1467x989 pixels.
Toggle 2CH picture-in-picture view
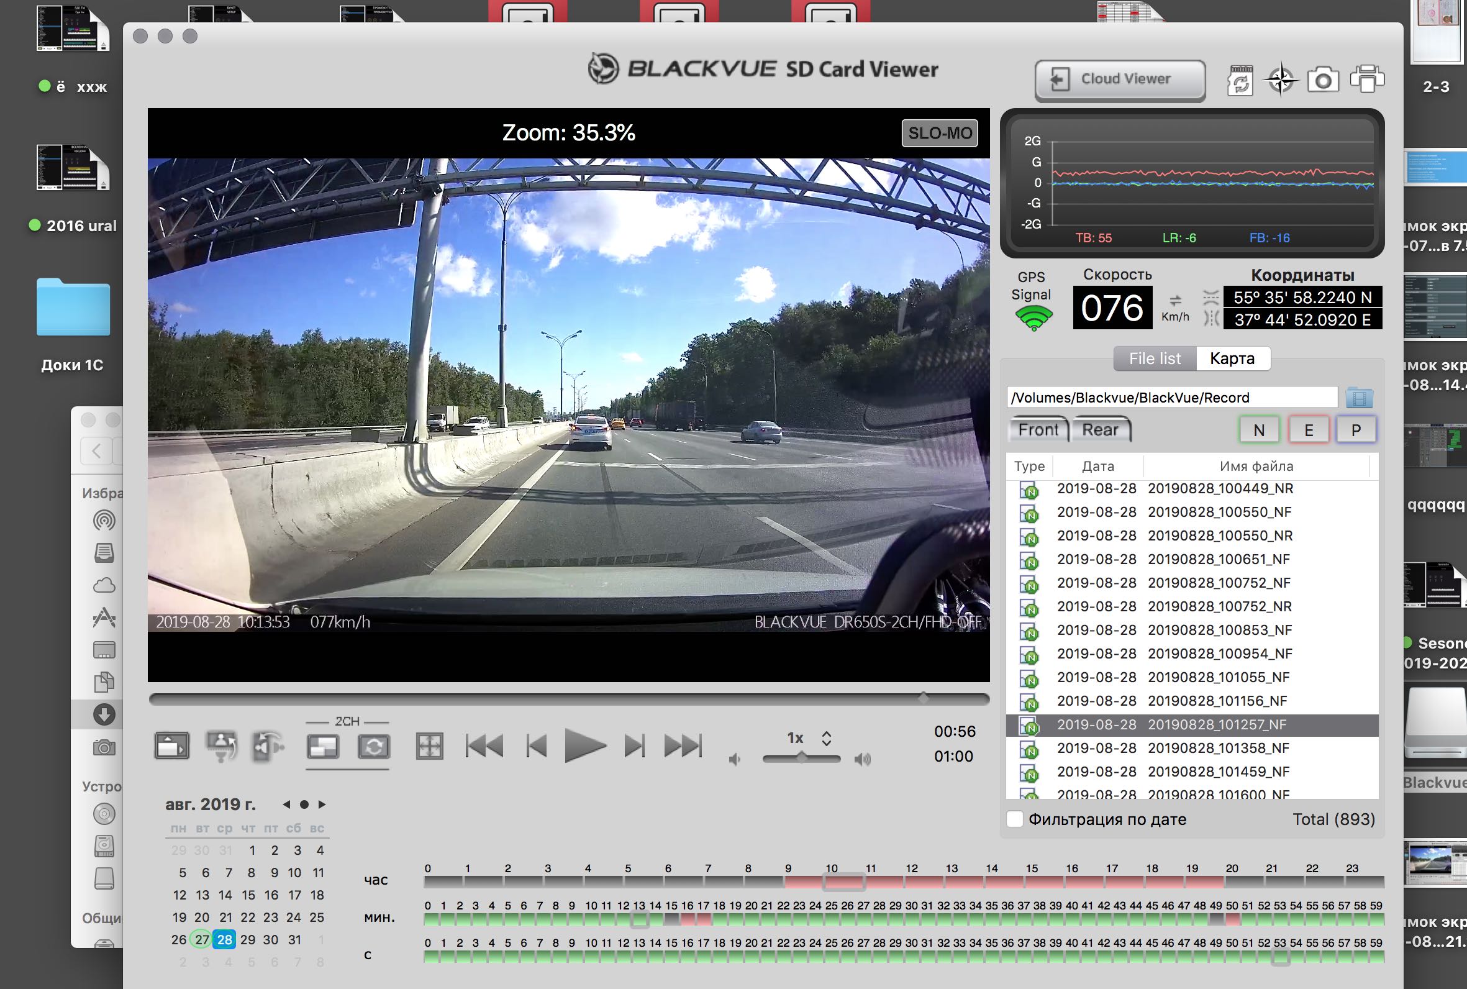[x=323, y=747]
